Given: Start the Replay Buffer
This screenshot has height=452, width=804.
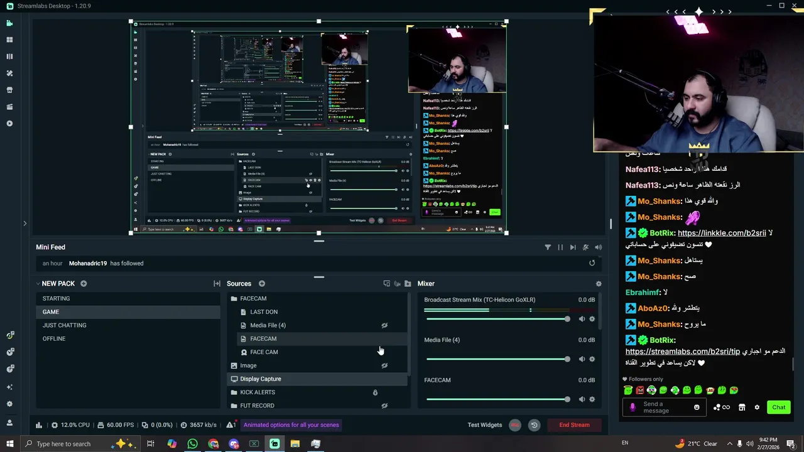Looking at the screenshot, I should [x=534, y=425].
